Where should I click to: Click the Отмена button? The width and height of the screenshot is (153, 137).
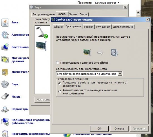coord(119,128)
